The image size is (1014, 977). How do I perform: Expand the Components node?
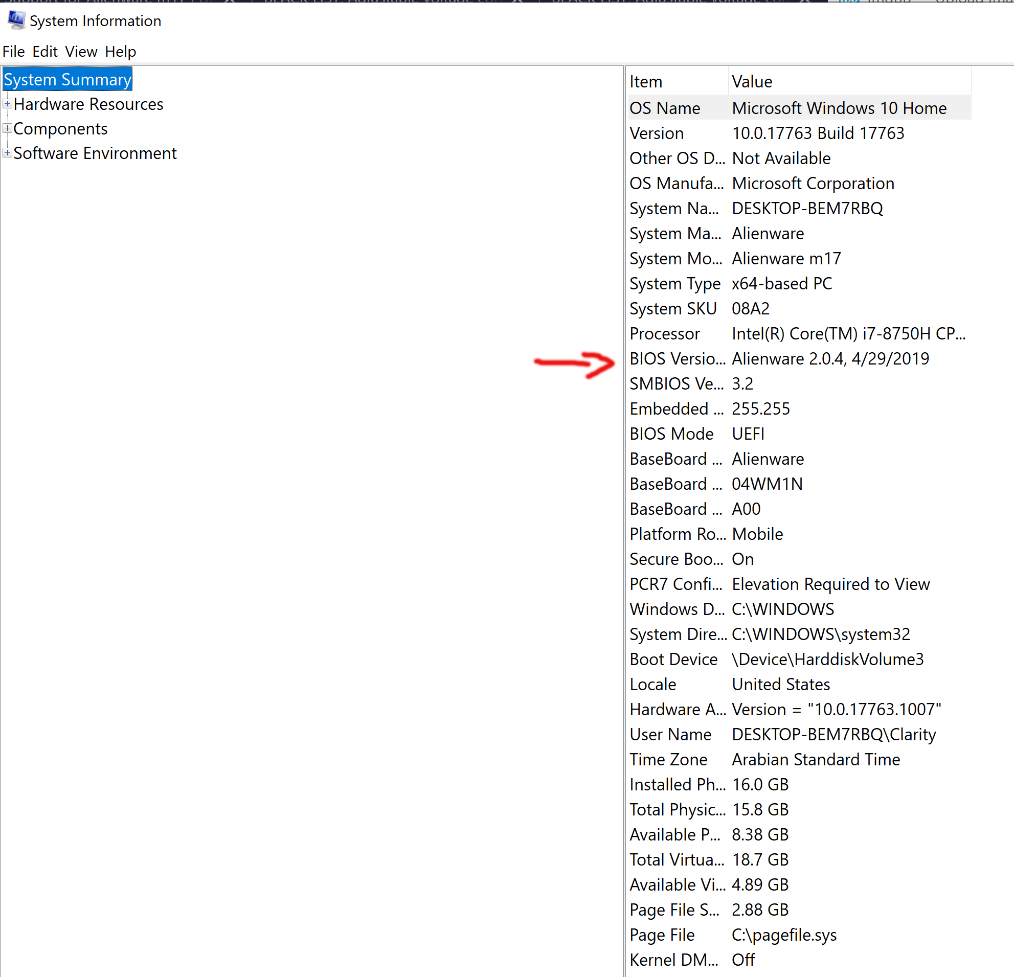coord(7,128)
